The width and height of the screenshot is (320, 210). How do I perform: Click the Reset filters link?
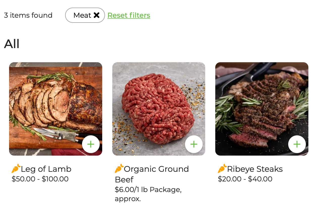129,15
